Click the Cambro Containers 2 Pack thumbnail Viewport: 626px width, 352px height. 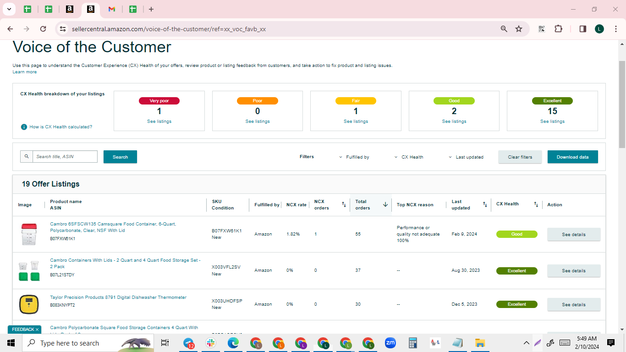coord(28,271)
